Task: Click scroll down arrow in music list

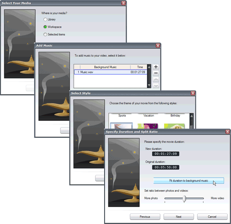Action: 149,85
